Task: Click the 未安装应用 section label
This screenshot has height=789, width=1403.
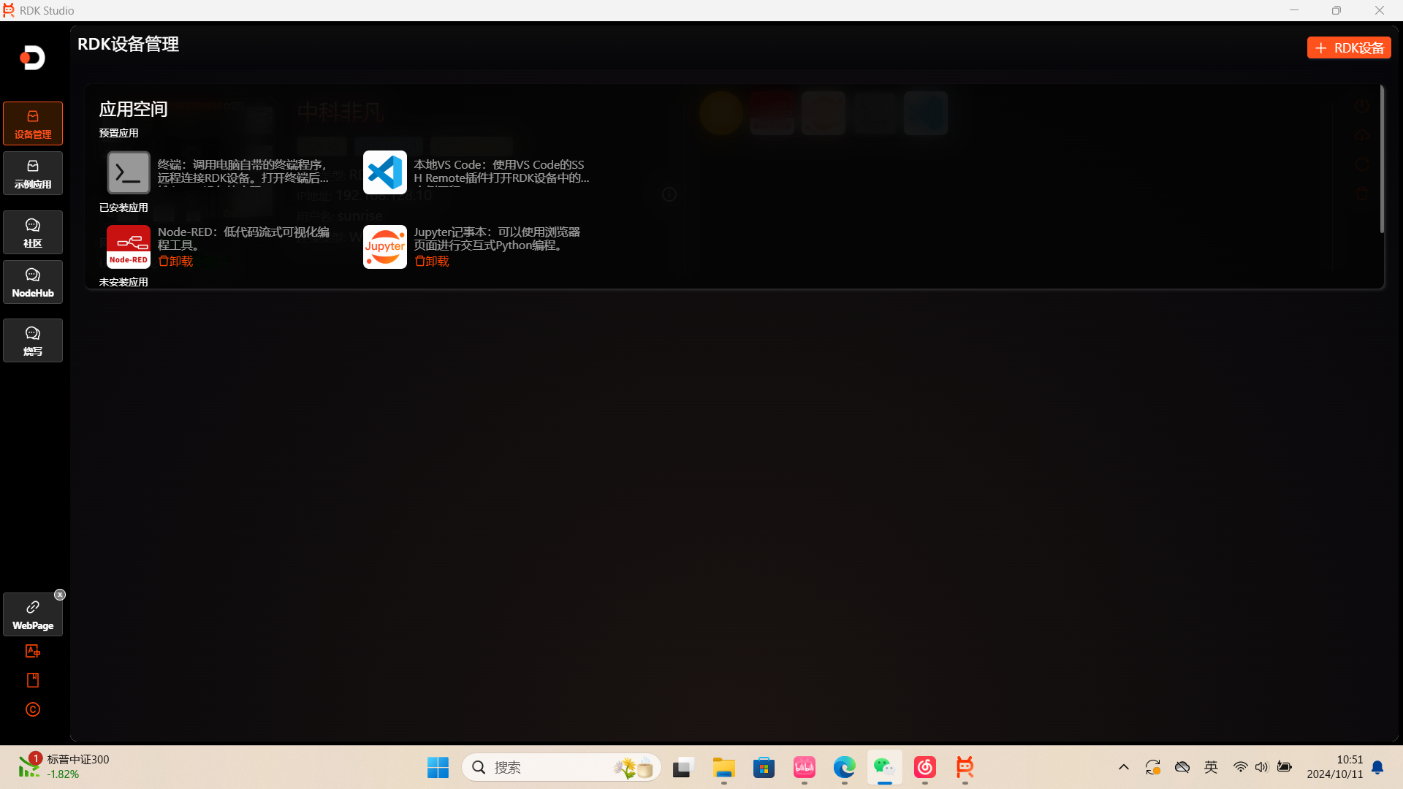Action: (x=123, y=282)
